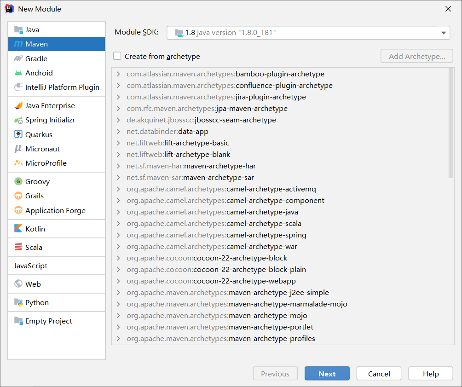Select maven-archetype-har row text
This screenshot has width=462, height=387.
(x=191, y=166)
